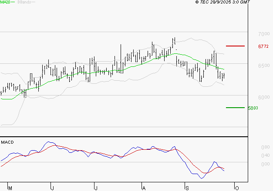Screen dimensions: 273x191
Task: Select the green support line at 5803
Action: [x=235, y=107]
